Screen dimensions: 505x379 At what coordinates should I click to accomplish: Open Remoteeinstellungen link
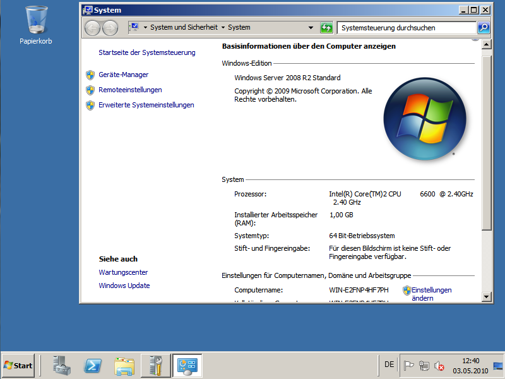point(130,90)
